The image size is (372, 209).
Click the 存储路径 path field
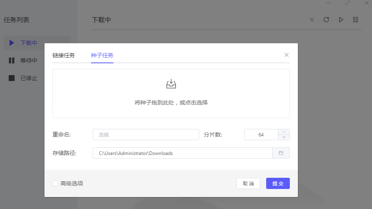pos(182,153)
